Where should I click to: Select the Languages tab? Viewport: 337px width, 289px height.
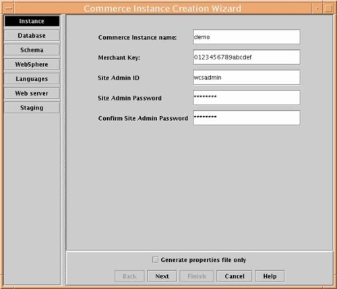32,79
